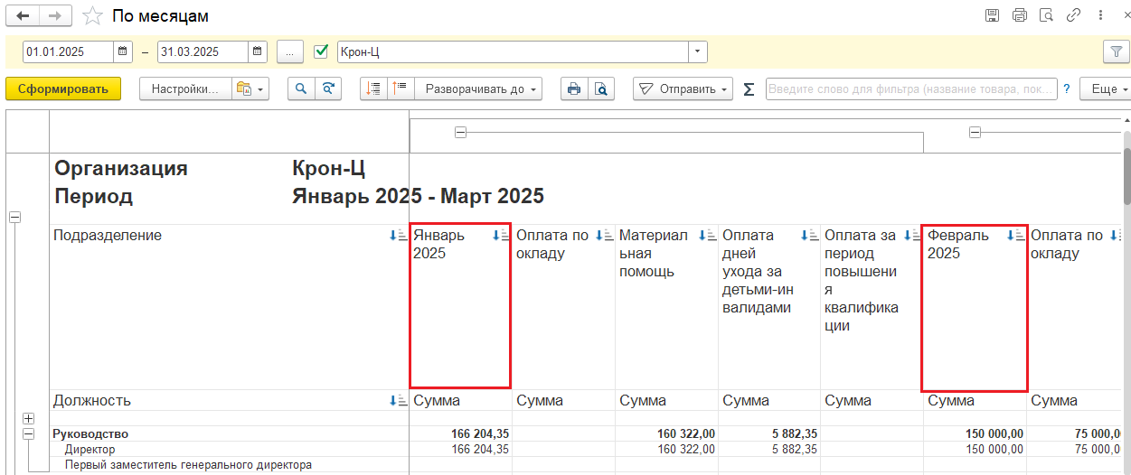Viewport: 1131px width, 475px height.
Task: Click the magnifier search icon in toolbar
Action: [300, 88]
